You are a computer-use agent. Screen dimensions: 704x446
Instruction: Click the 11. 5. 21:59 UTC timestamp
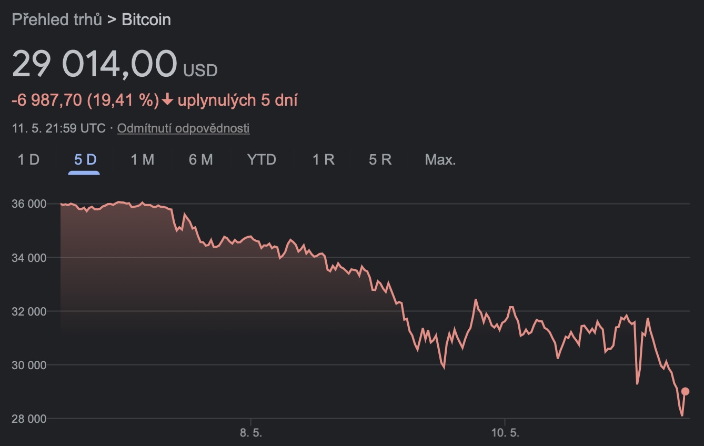[58, 128]
